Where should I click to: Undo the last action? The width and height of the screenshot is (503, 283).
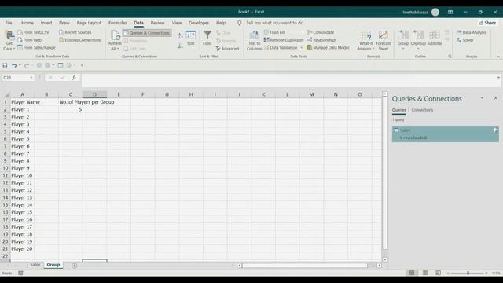(14, 65)
